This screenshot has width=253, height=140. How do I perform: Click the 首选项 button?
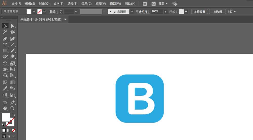(217, 12)
